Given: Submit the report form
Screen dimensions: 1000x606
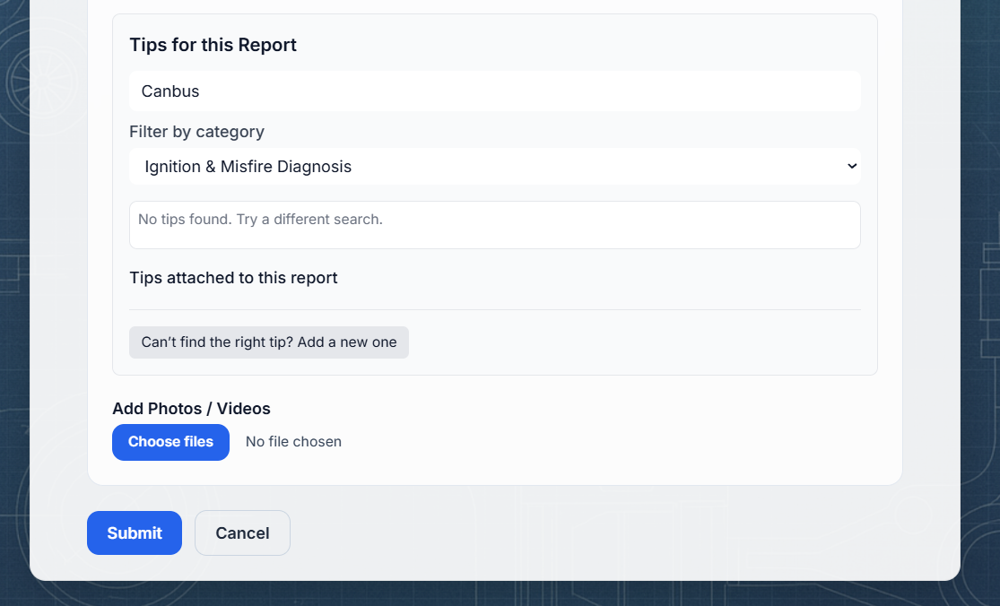Looking at the screenshot, I should 135,533.
